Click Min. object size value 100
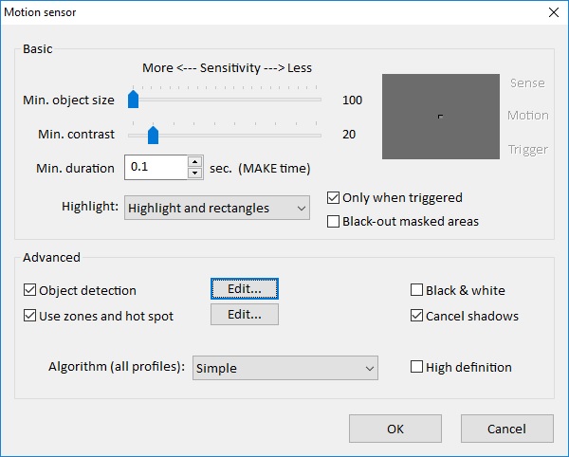 click(x=352, y=101)
